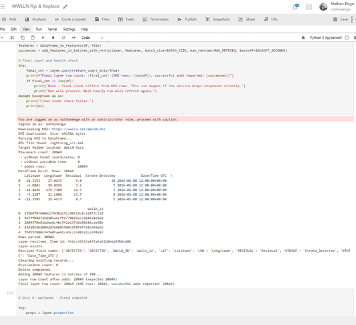Cut the selected cell
The image size is (356, 325).
point(12,38)
